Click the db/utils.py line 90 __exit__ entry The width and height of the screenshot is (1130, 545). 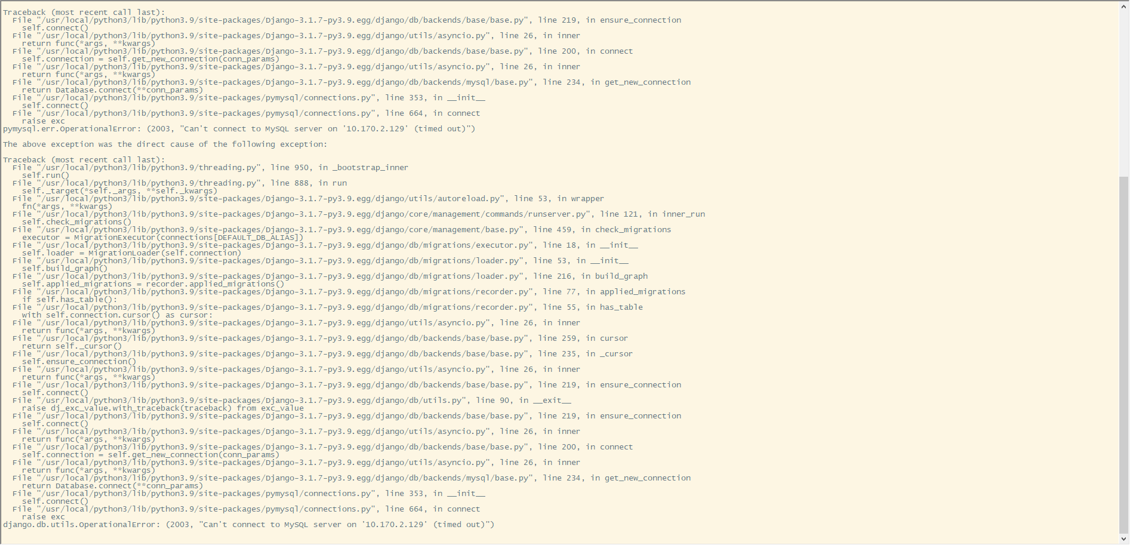pos(292,401)
